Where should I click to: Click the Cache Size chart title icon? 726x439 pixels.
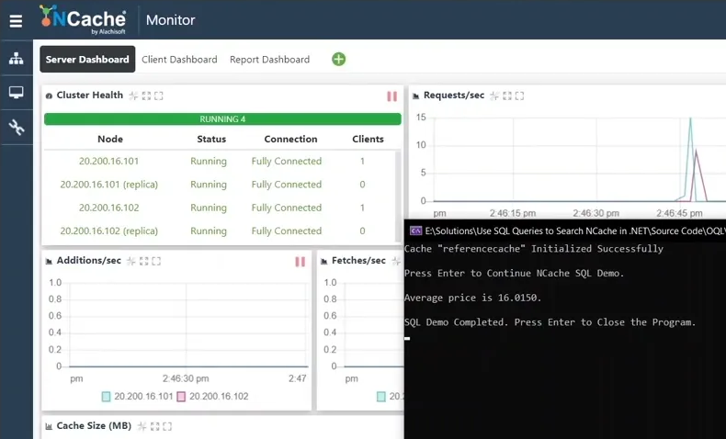(x=49, y=426)
